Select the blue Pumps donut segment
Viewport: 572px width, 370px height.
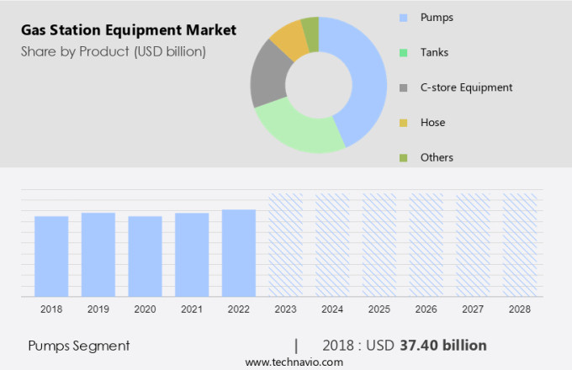(x=367, y=80)
